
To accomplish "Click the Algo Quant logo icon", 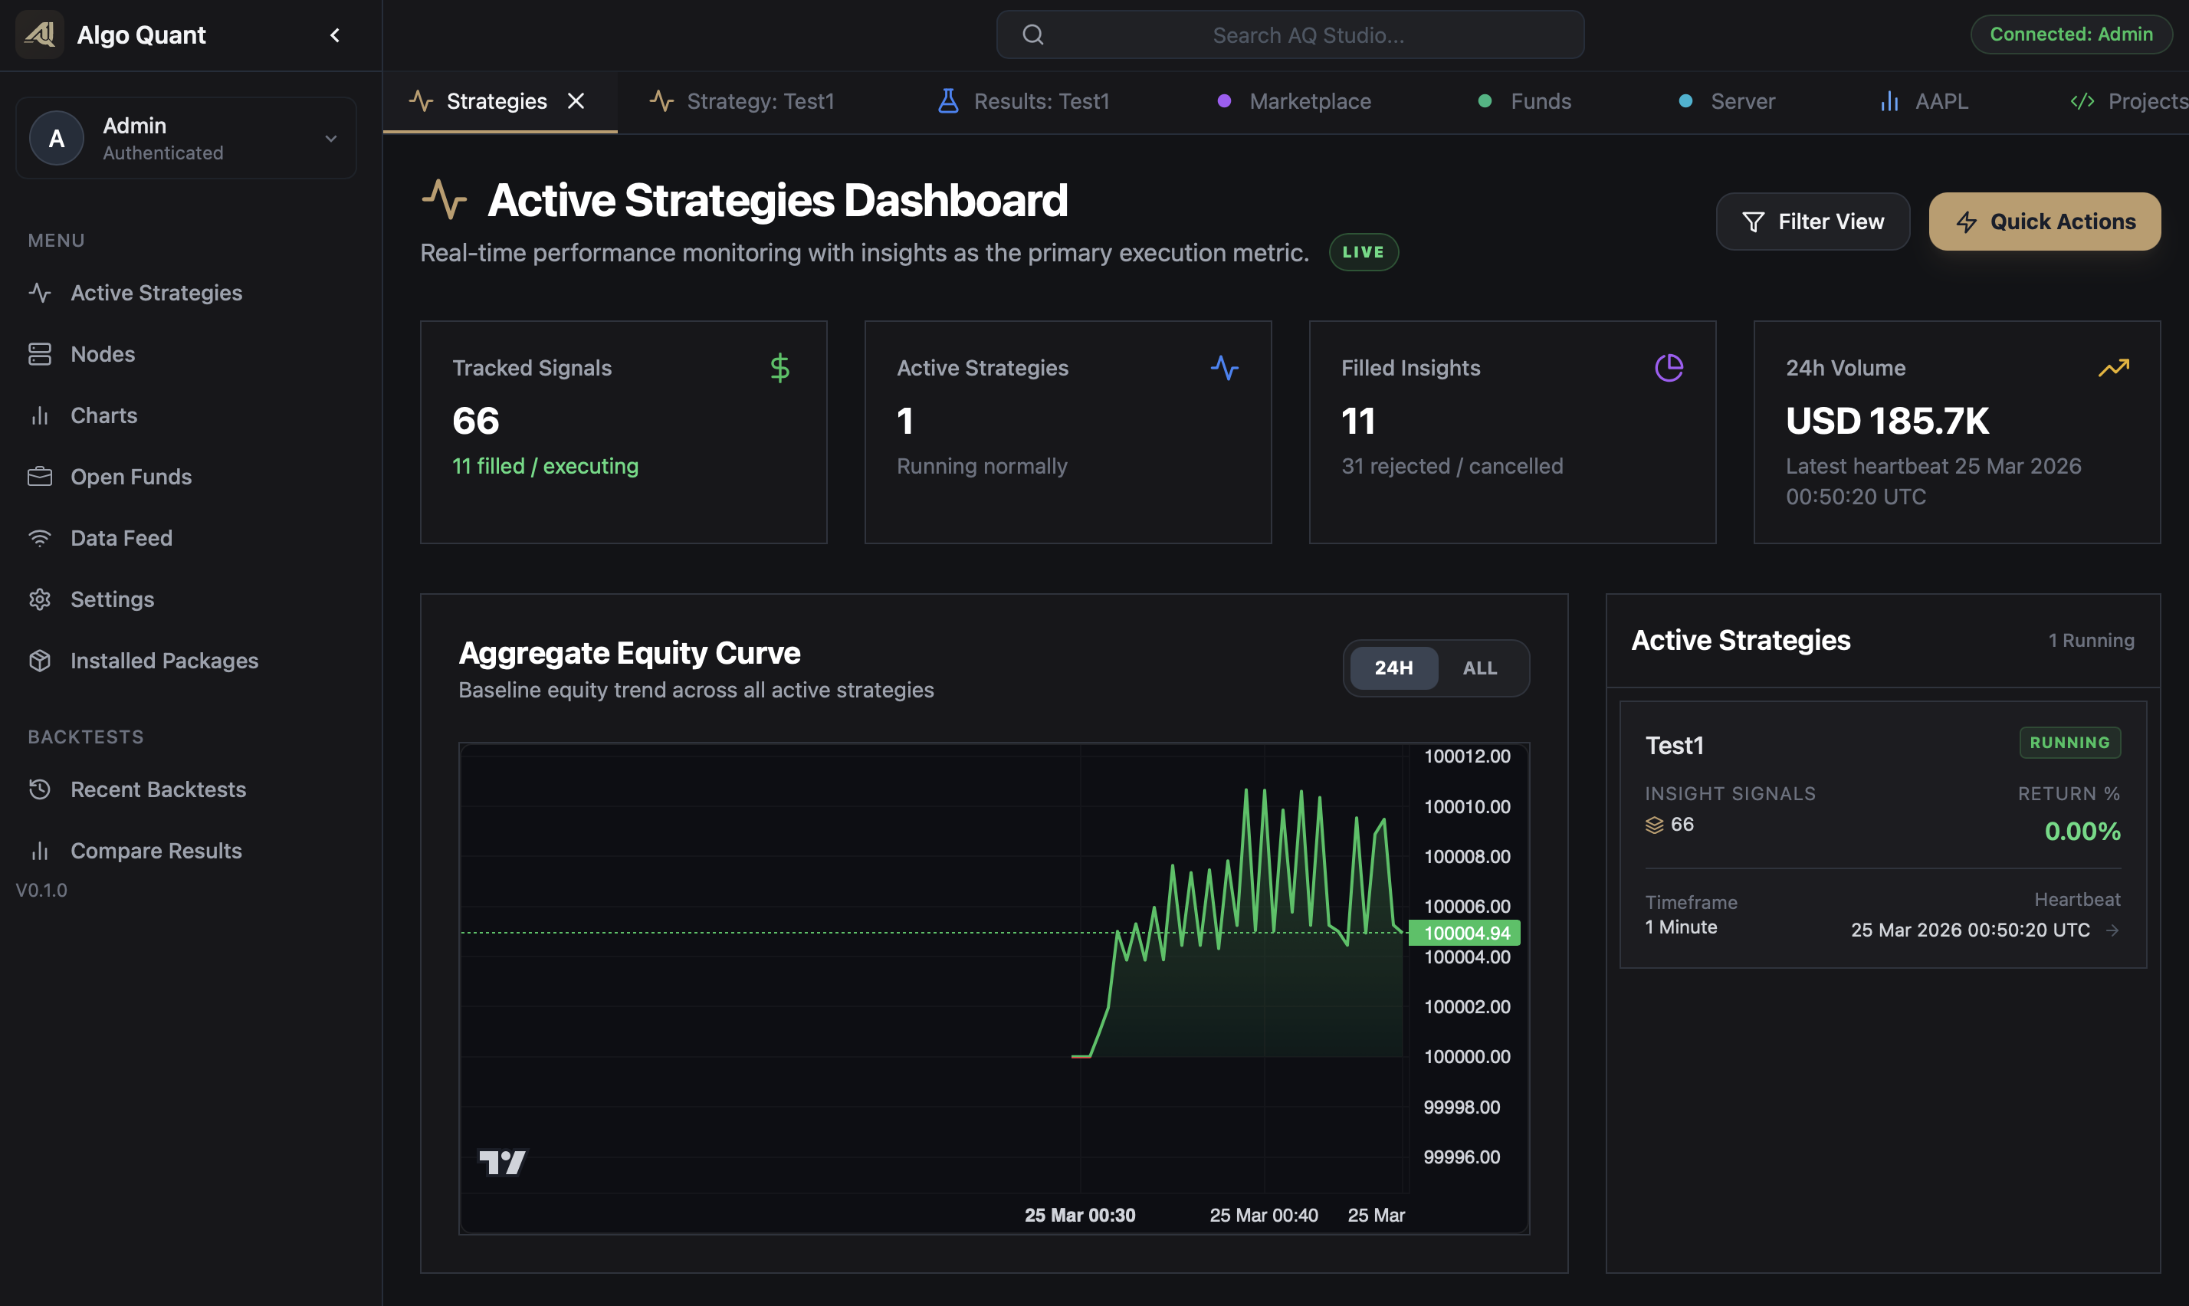I will click(40, 34).
